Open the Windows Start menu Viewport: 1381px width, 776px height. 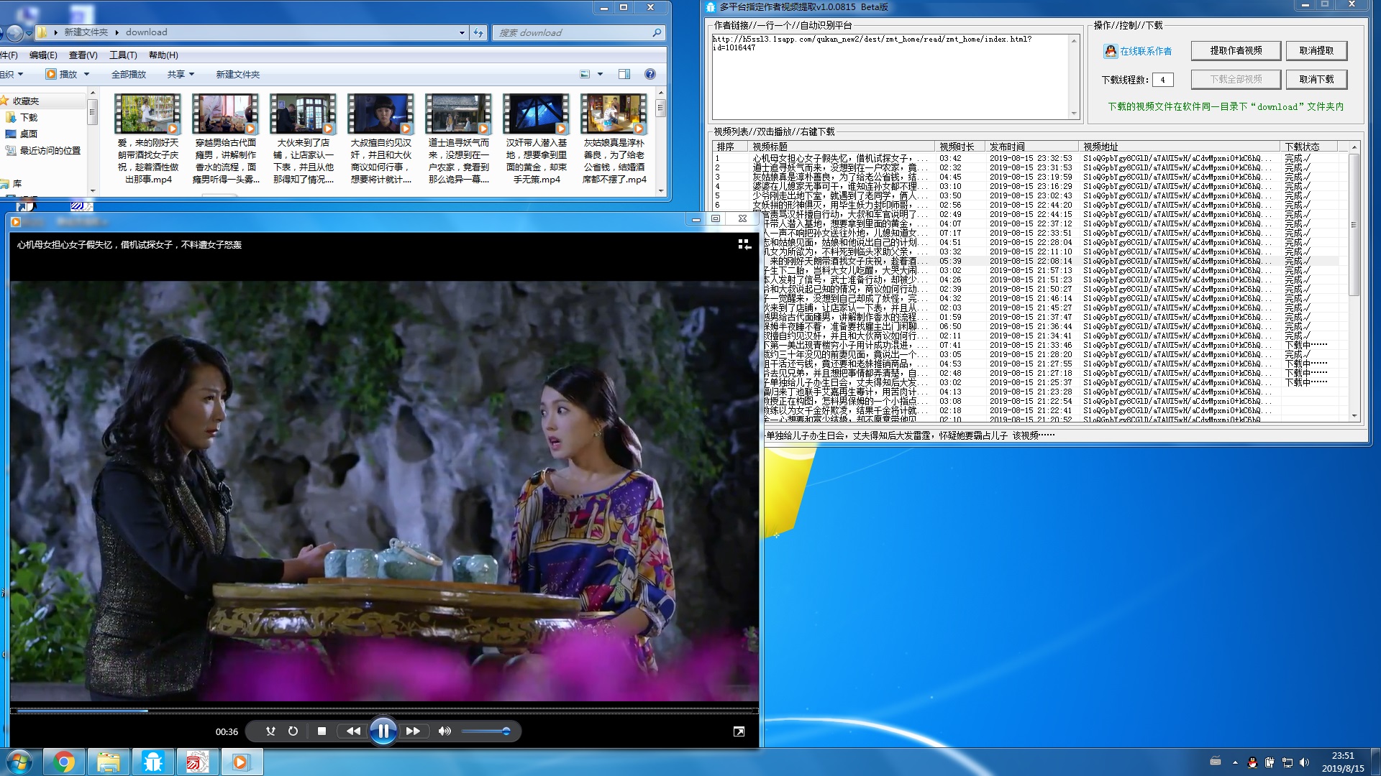19,762
